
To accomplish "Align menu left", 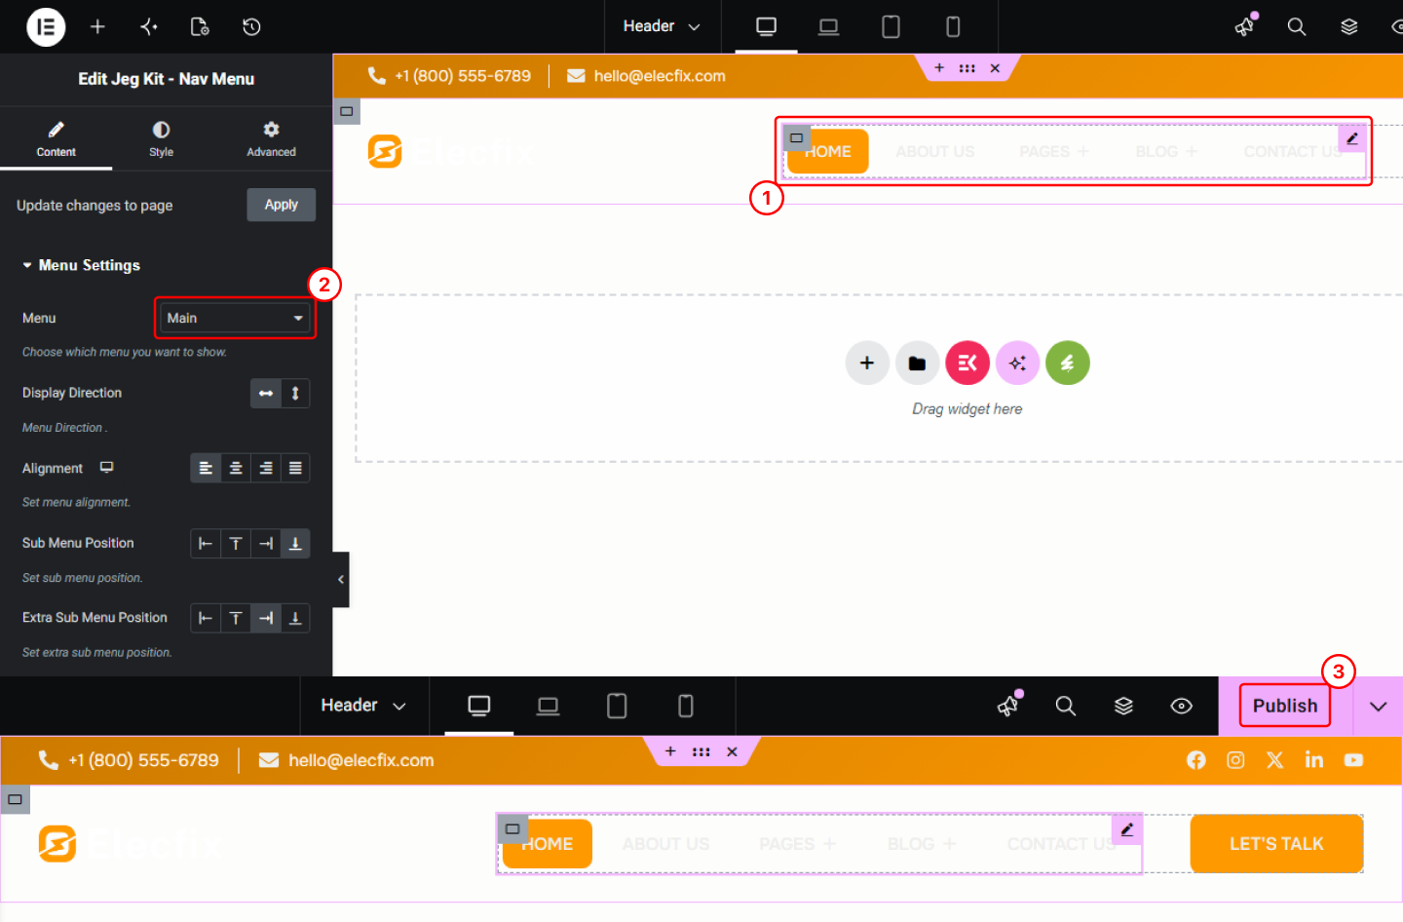I will point(206,469).
